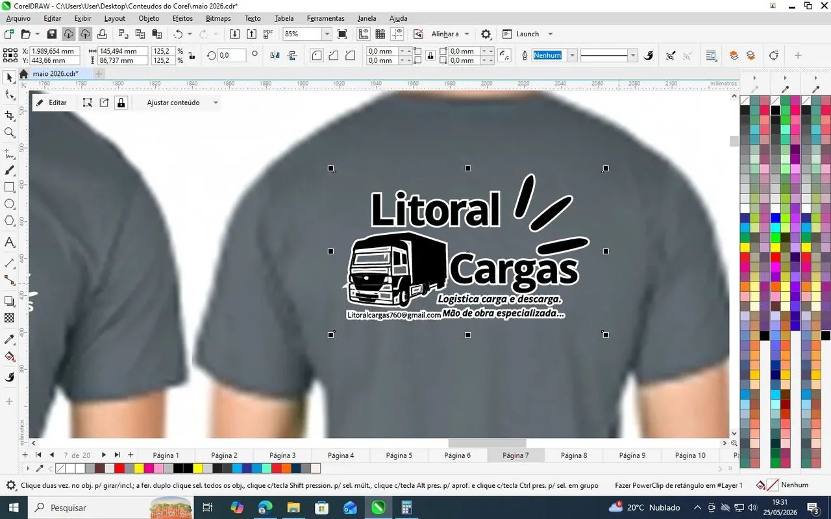The image size is (831, 519).
Task: Select the Eyedropper tool in toolbox
Action: 9,339
